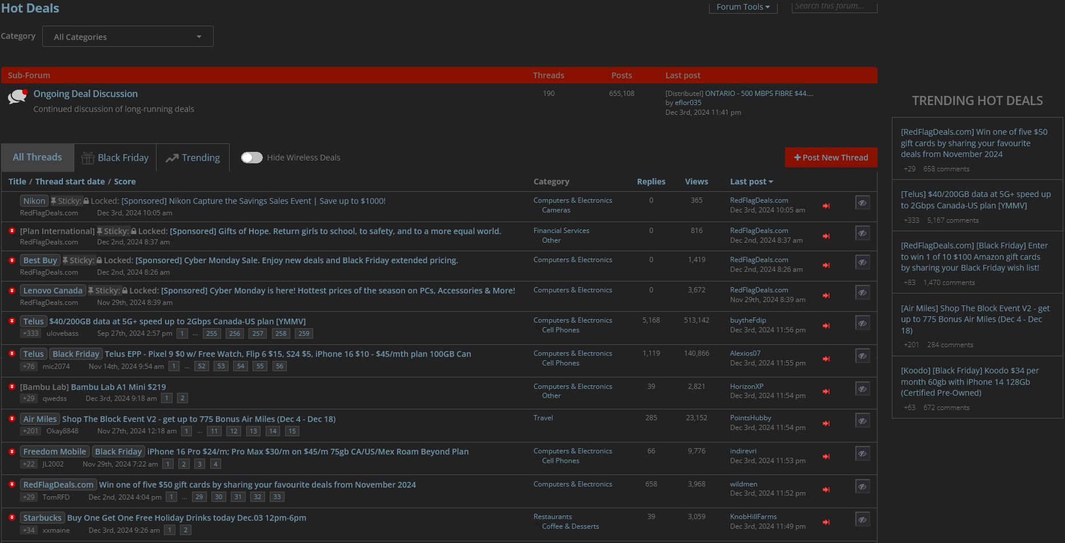Open Cell Phones category on Freedom Mobile row
Screen dimensions: 1065x543
(560, 461)
